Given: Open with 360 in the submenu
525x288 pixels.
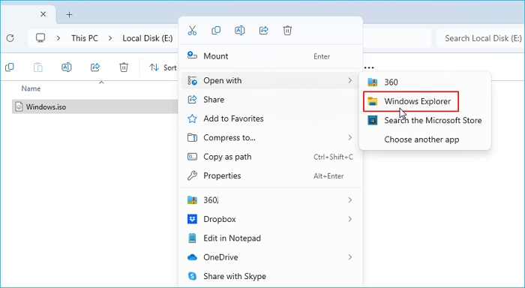Looking at the screenshot, I should pos(425,82).
